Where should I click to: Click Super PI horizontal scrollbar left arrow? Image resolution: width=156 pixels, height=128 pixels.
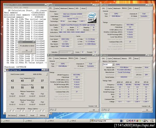click(x=5, y=113)
